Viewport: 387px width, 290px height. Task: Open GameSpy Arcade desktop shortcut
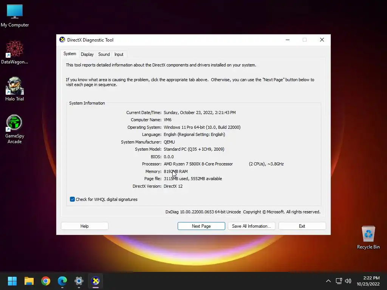(x=15, y=129)
